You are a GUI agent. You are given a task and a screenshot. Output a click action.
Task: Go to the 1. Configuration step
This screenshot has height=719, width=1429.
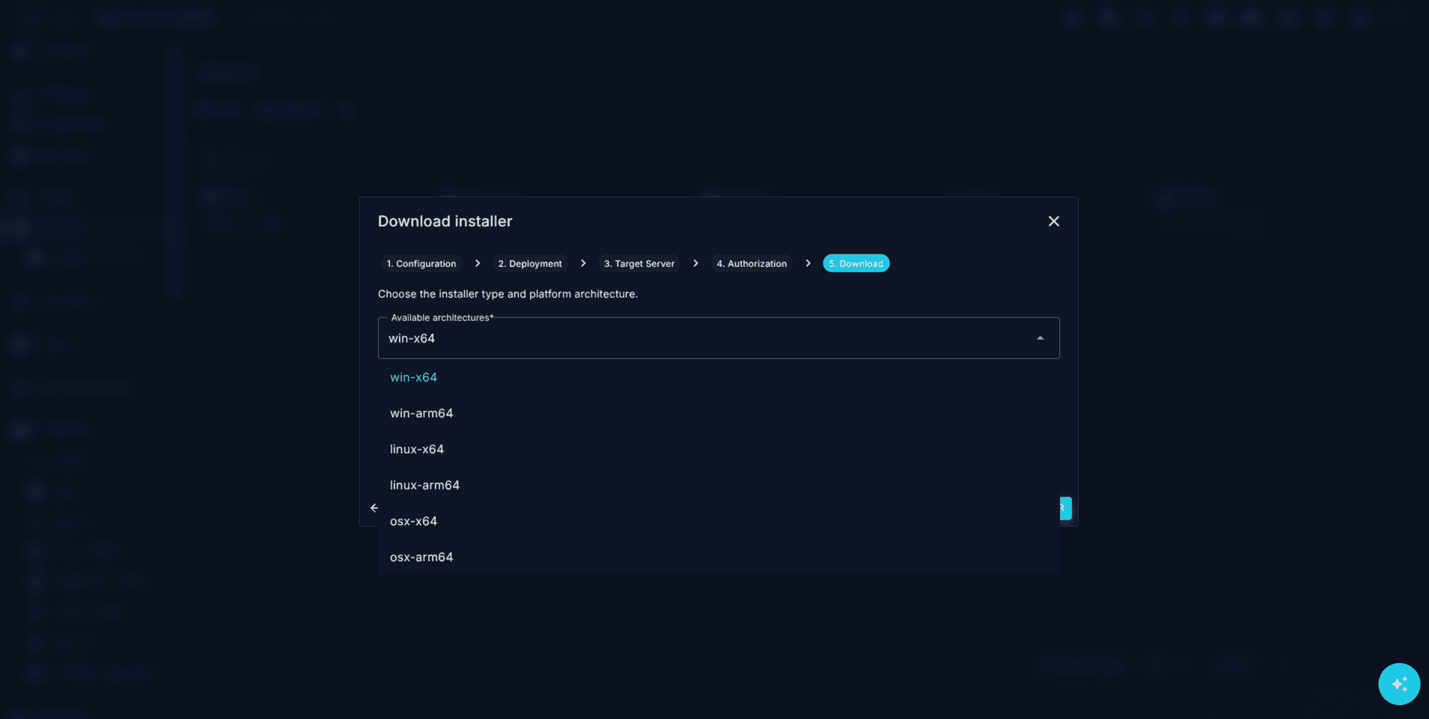(421, 264)
